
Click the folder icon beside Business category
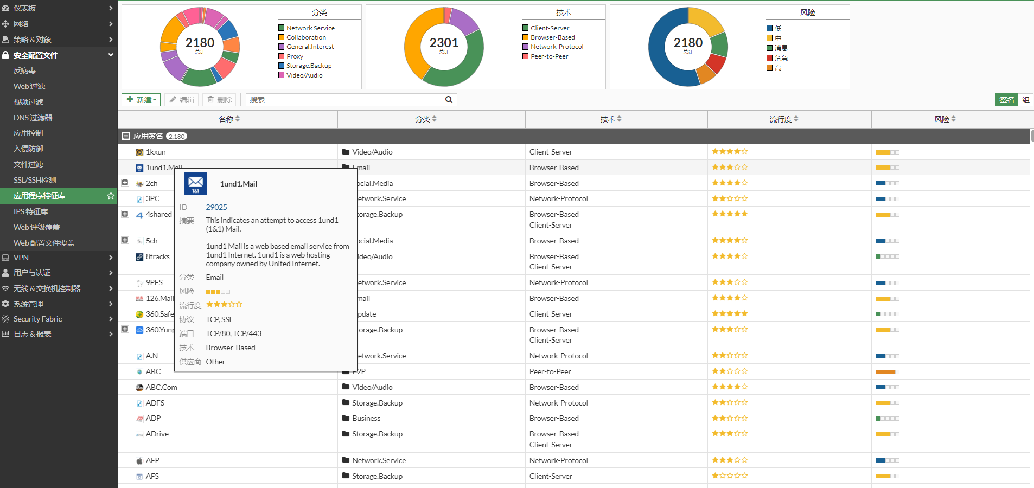click(x=346, y=418)
